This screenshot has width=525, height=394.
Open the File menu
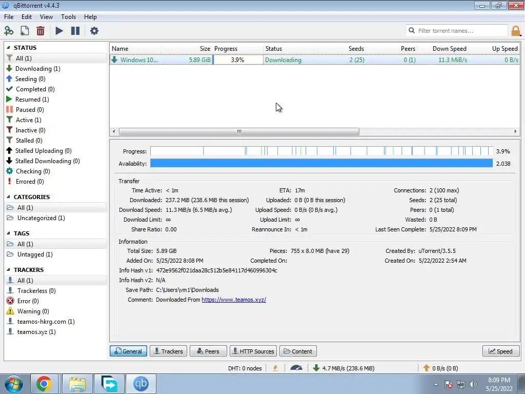point(9,17)
